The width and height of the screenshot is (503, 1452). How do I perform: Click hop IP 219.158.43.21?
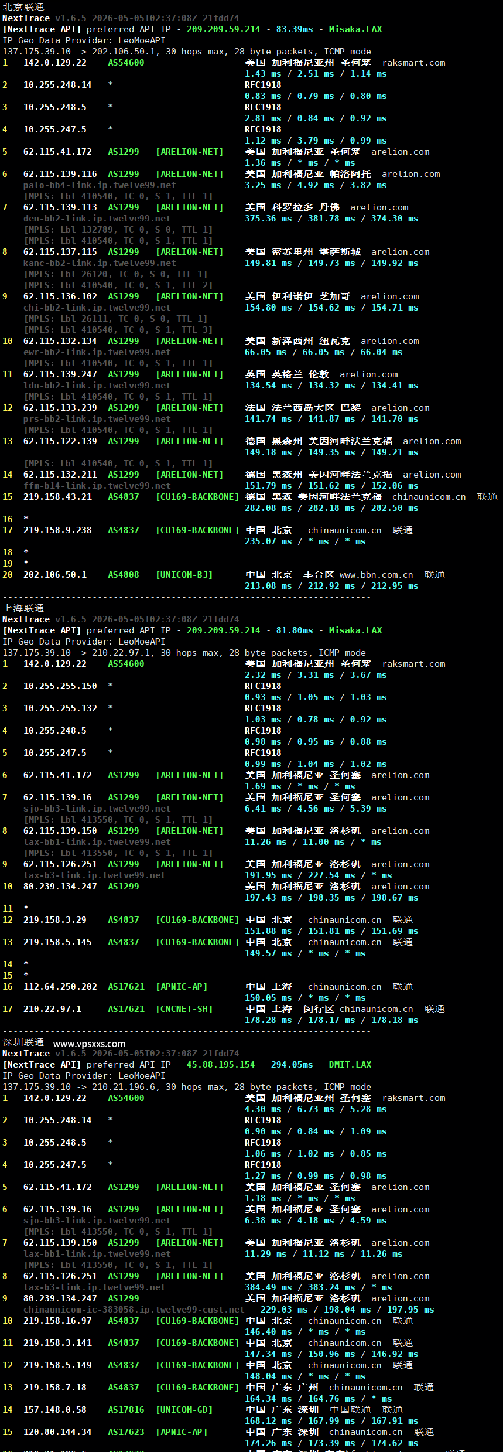(x=57, y=497)
